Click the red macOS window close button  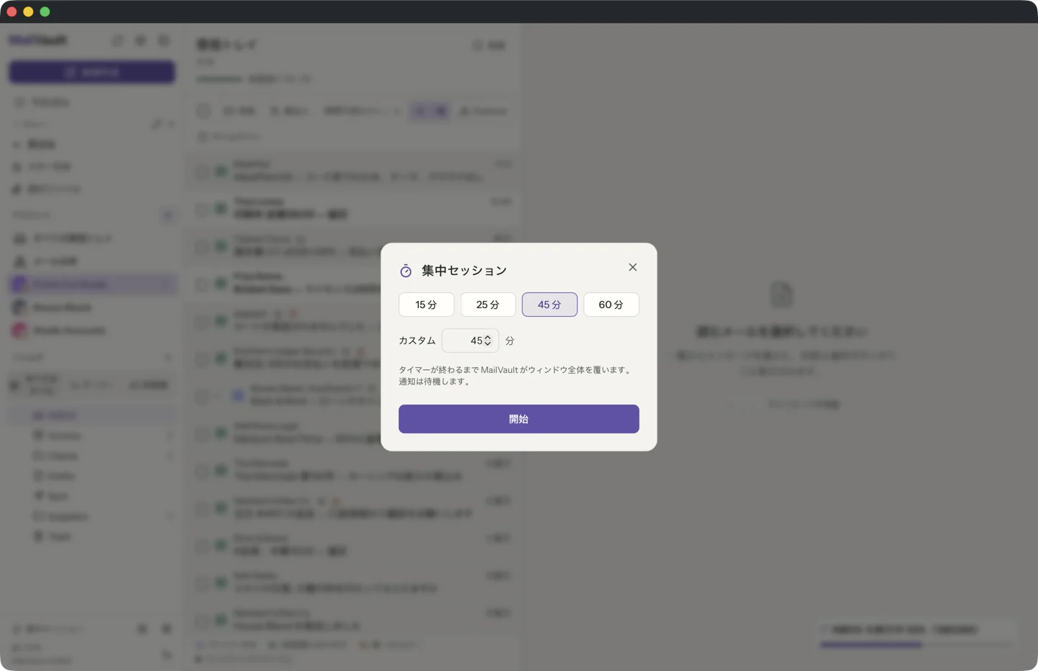(x=12, y=12)
